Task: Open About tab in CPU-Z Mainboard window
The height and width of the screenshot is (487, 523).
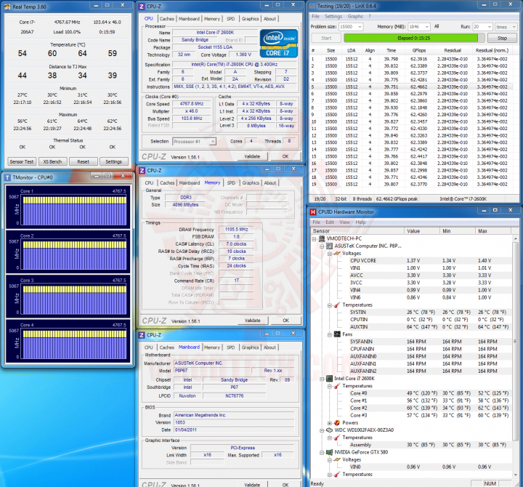Action: 269,347
